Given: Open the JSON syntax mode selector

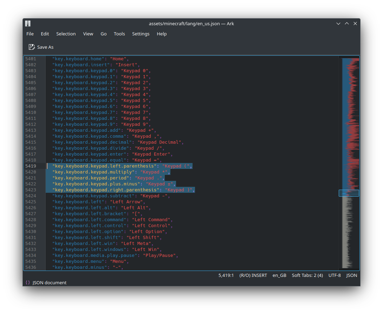Looking at the screenshot, I should (x=351, y=275).
